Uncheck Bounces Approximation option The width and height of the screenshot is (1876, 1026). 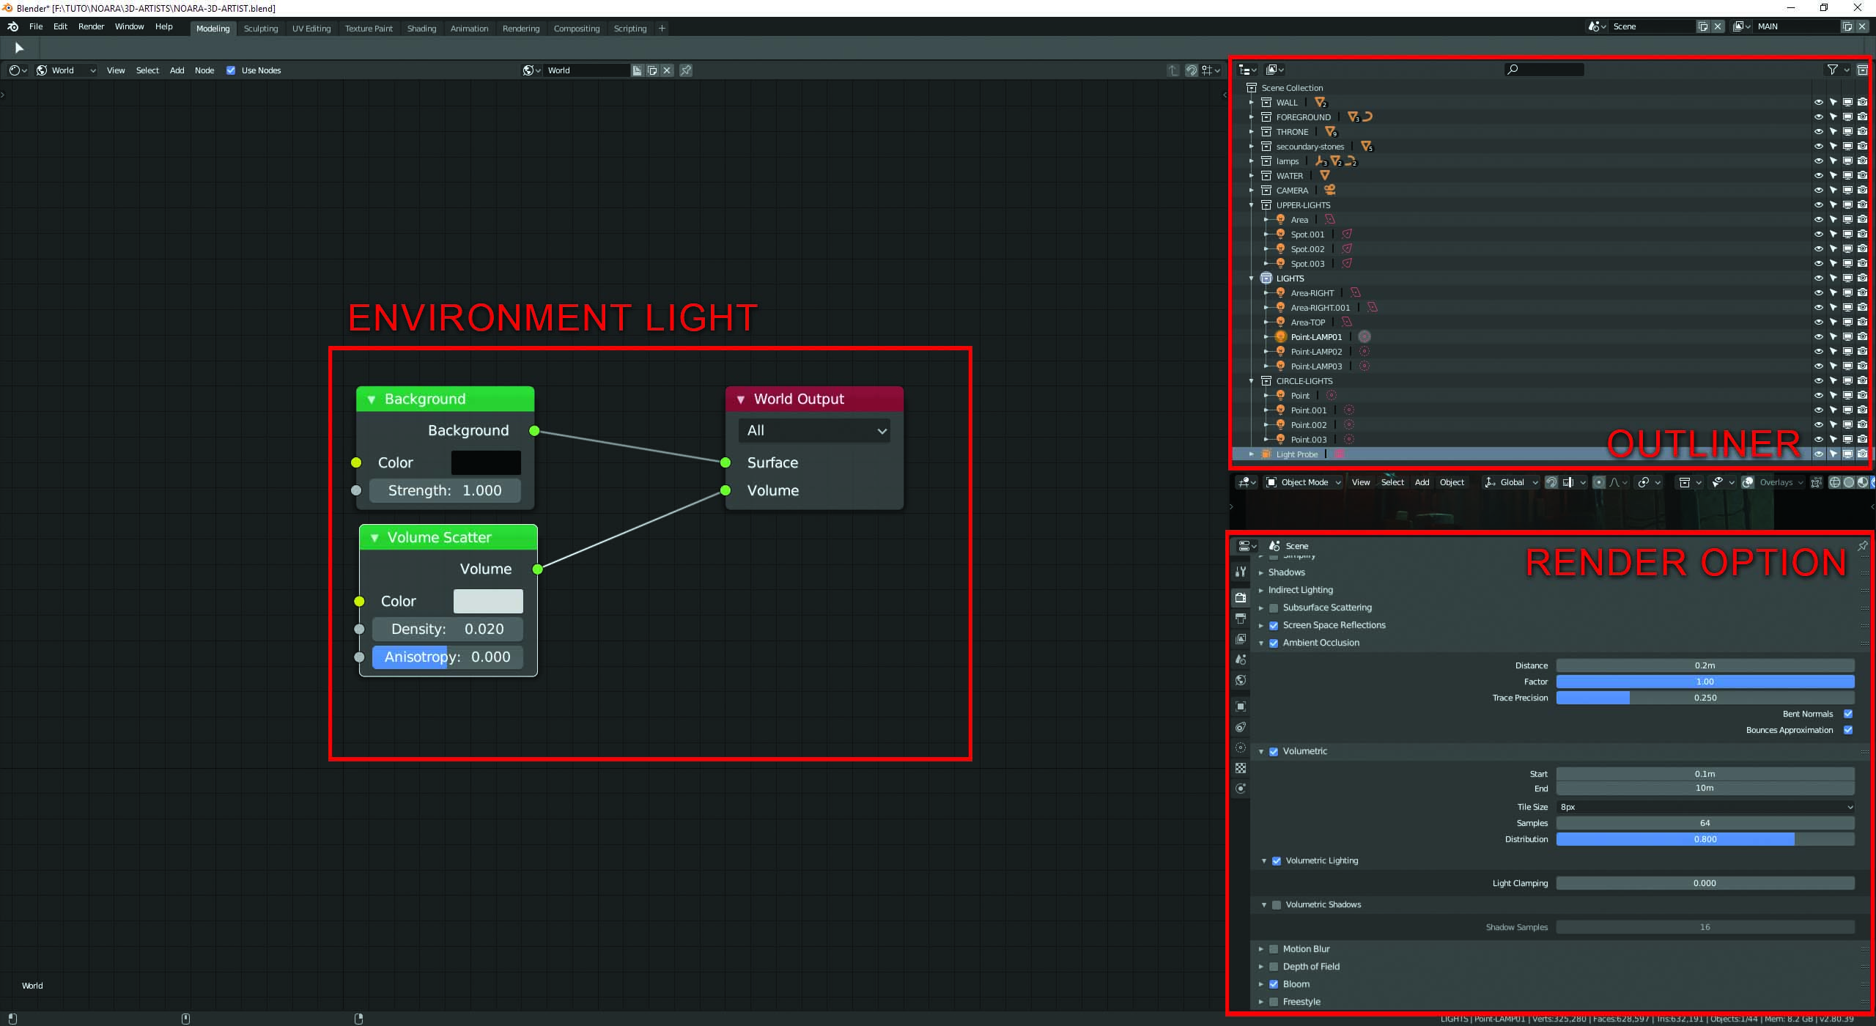click(1848, 730)
